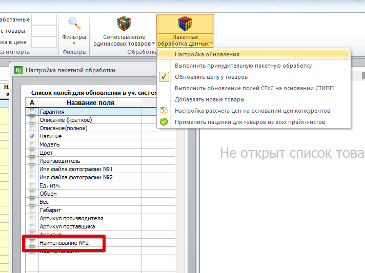Select 'Добавлять новые товары' menu entry

click(210, 99)
